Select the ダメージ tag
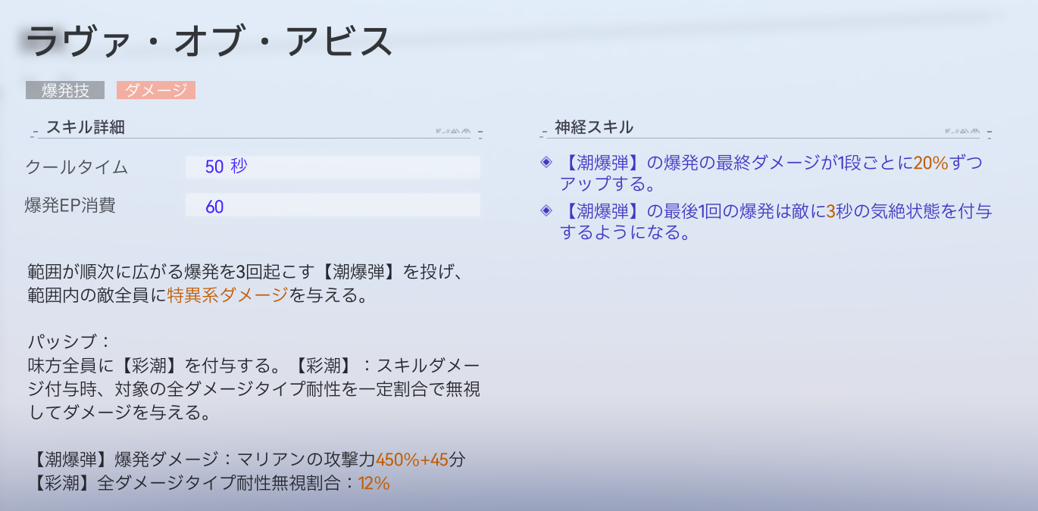Image resolution: width=1038 pixels, height=511 pixels. click(155, 91)
